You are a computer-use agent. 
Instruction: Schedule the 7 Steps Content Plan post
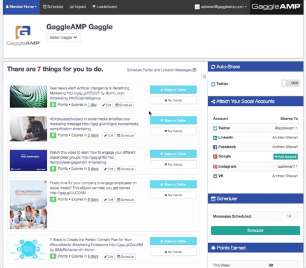click(x=126, y=257)
